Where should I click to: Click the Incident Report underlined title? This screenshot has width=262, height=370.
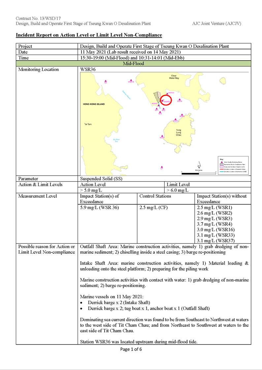89,35
